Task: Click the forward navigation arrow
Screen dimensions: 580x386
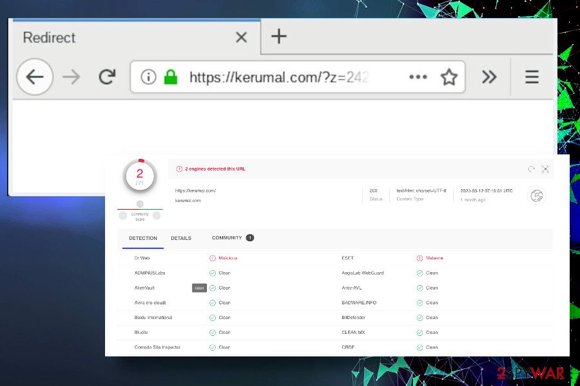Action: pos(71,77)
